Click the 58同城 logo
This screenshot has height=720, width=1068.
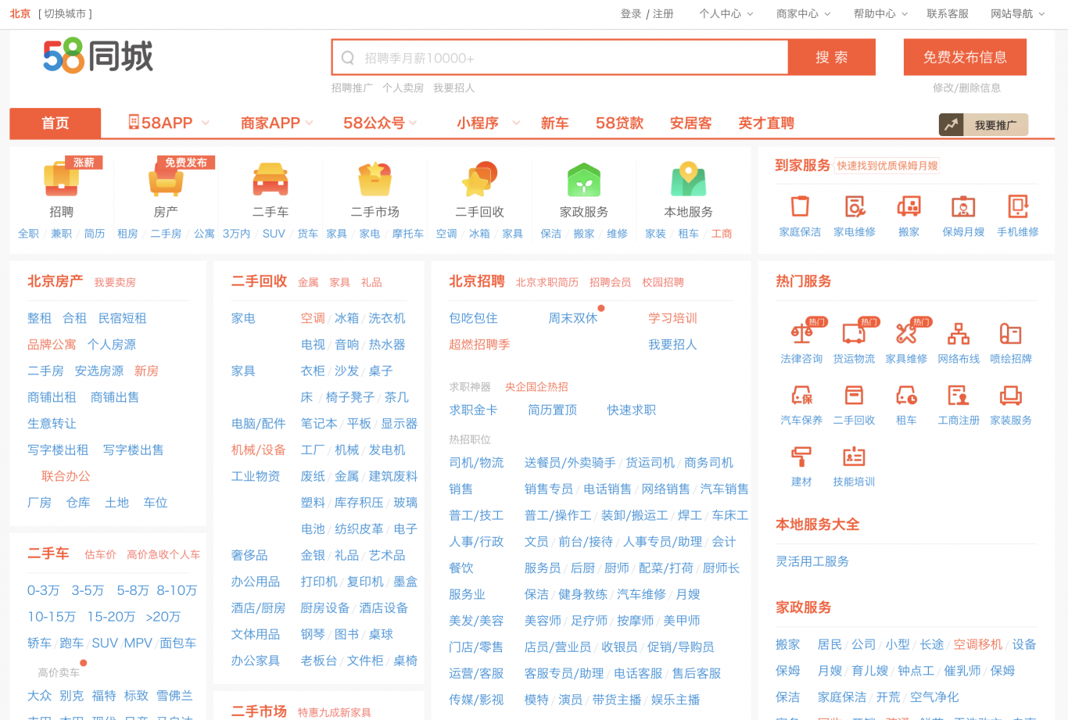[x=99, y=56]
